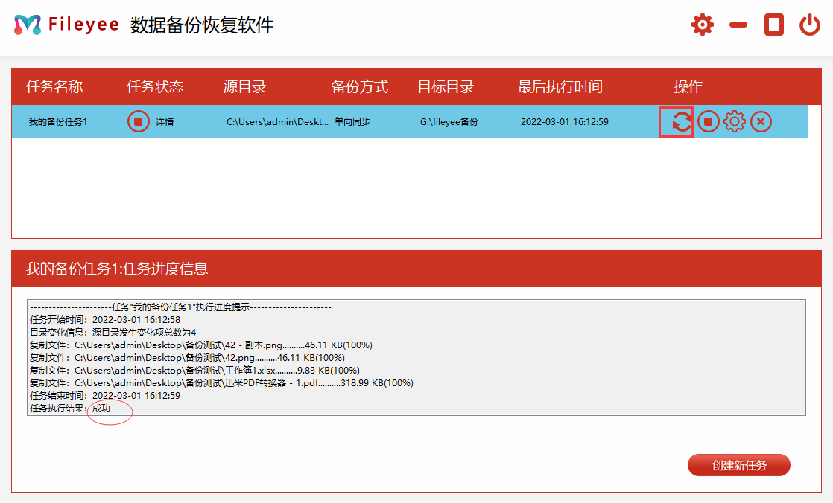Click the 单向同步 backup mode cell
This screenshot has height=503, width=833.
click(352, 122)
